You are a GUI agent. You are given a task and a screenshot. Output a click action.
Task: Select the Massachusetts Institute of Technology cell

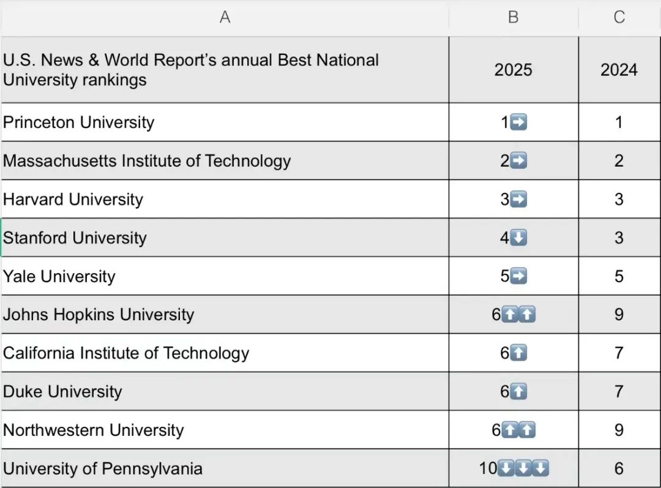pos(225,161)
